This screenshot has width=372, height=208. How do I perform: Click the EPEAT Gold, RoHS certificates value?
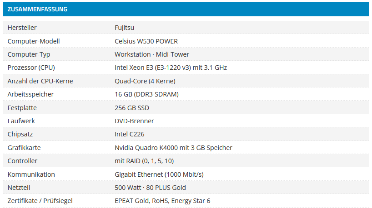(x=162, y=201)
